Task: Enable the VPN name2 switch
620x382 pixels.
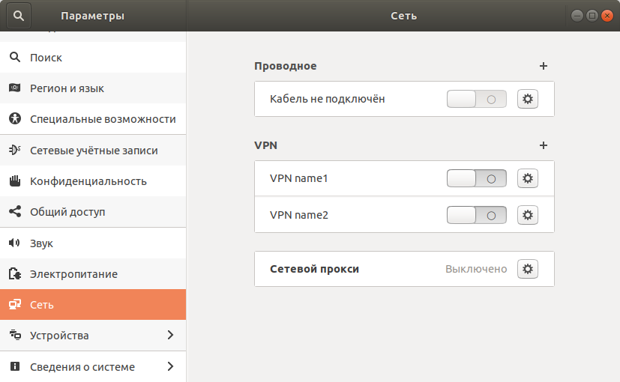Action: pos(476,215)
